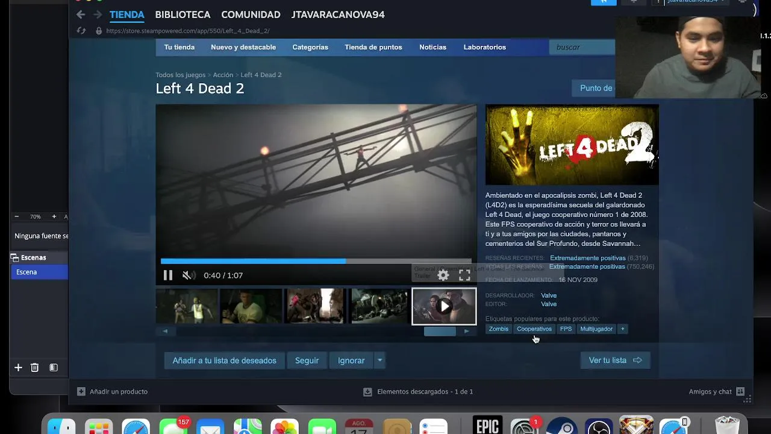
Task: Click thumbnail strip left scroll arrow
Action: pyautogui.click(x=165, y=331)
